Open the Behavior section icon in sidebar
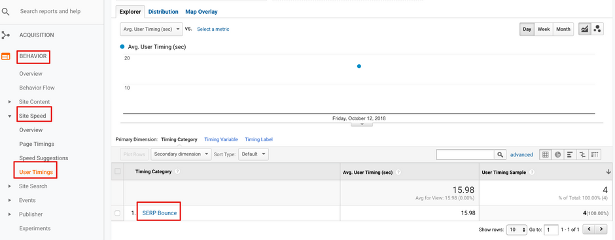Viewport: 615px width, 240px height. click(x=5, y=56)
